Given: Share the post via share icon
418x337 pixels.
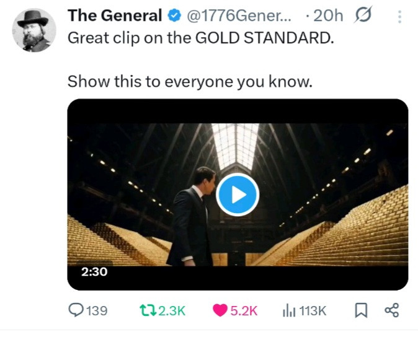Looking at the screenshot, I should point(392,310).
